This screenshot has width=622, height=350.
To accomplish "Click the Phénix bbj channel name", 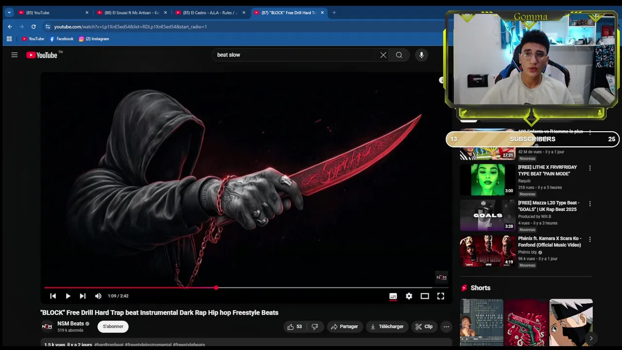I will [x=527, y=252].
